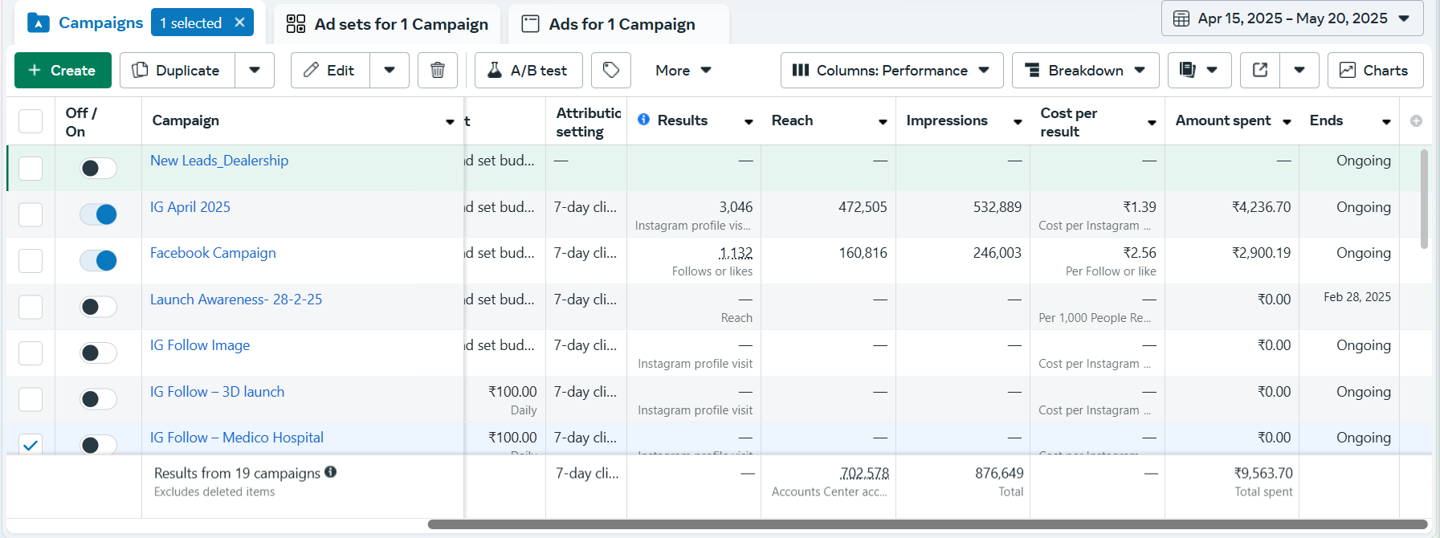Start an A/B test
This screenshot has width=1440, height=538.
click(x=527, y=71)
